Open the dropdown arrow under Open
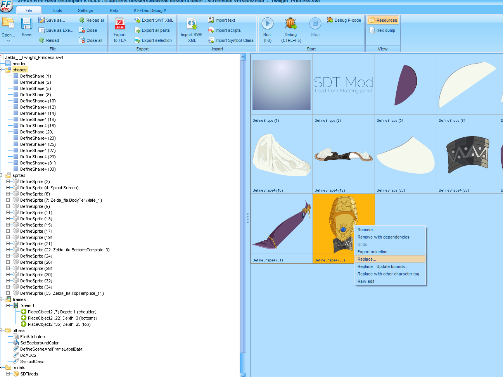Screen dimensions: 503x377 point(8,41)
